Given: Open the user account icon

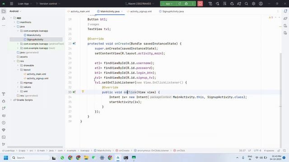Looking at the screenshot, I should pyautogui.click(x=261, y=4).
